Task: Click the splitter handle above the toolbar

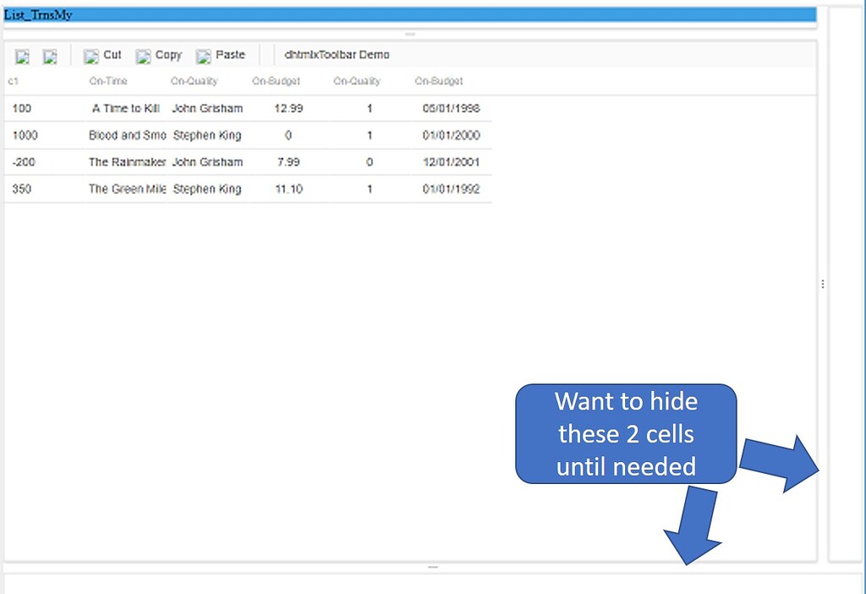Action: (x=410, y=34)
